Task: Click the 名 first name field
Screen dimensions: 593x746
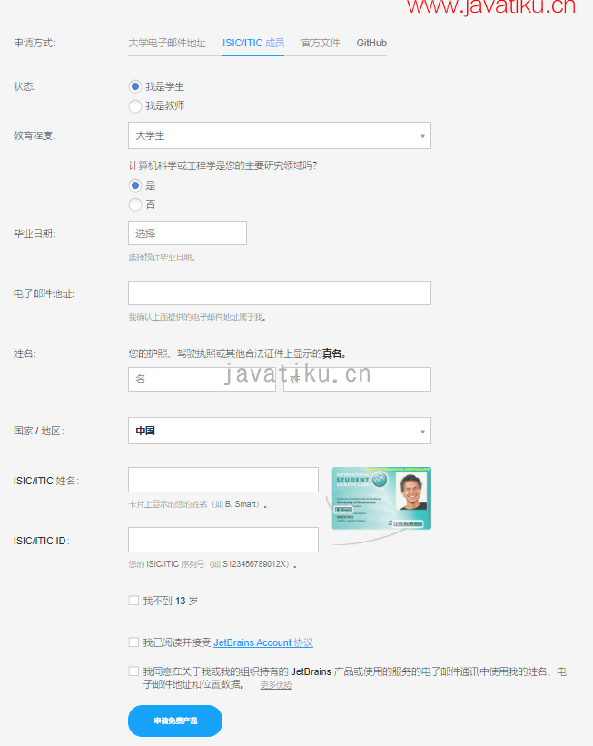Action: tap(203, 379)
